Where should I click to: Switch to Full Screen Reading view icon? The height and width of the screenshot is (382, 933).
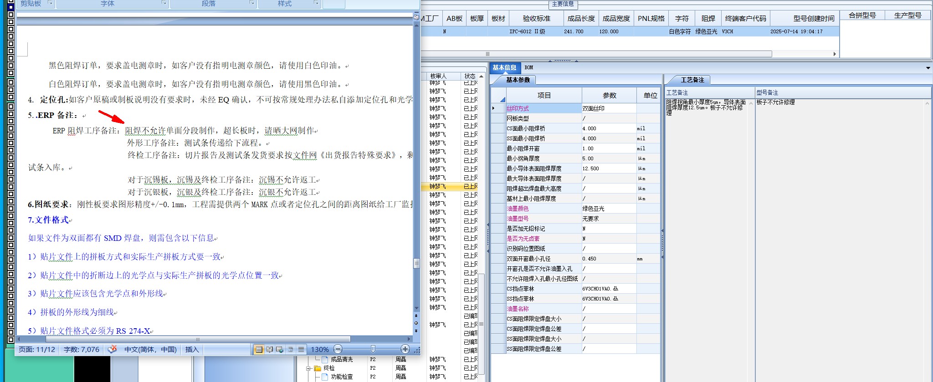coord(269,349)
